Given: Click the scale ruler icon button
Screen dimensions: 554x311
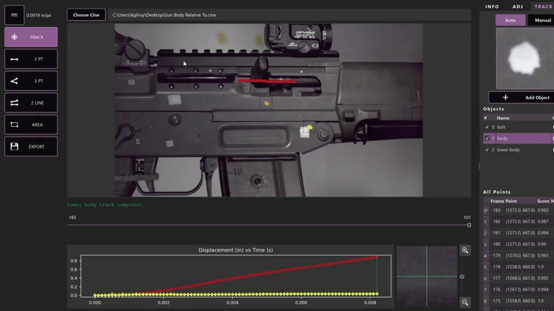Looking at the screenshot, I should tap(14, 15).
